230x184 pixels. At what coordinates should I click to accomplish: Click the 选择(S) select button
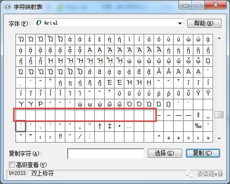165,153
